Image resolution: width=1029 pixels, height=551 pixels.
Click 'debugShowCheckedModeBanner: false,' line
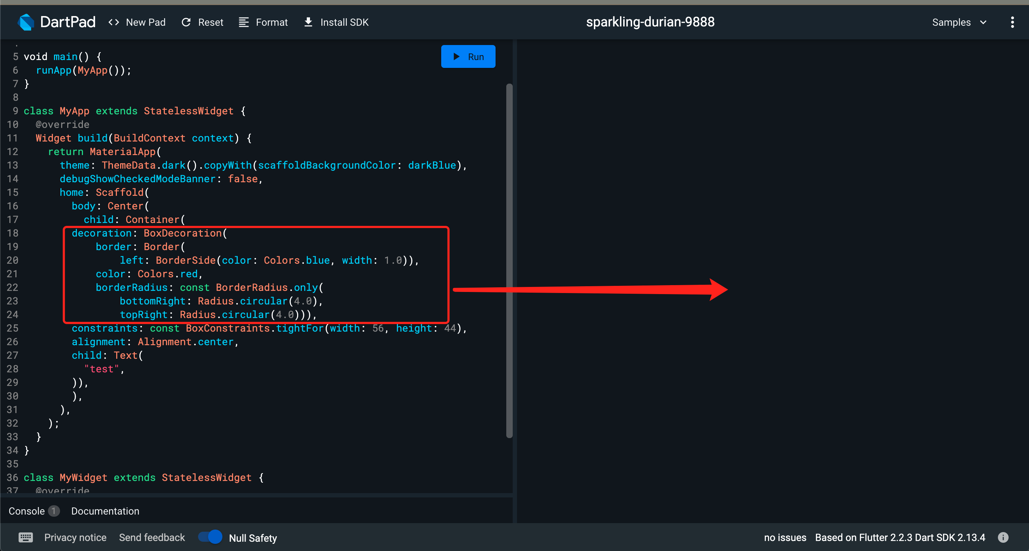tap(161, 179)
